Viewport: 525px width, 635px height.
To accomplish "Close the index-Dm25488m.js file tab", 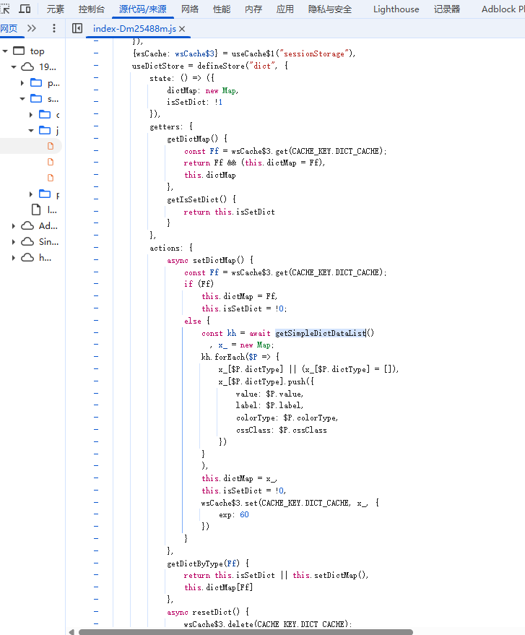I will (182, 28).
